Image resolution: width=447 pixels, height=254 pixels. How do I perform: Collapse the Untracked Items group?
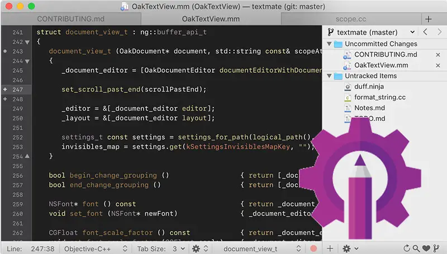[x=329, y=76]
